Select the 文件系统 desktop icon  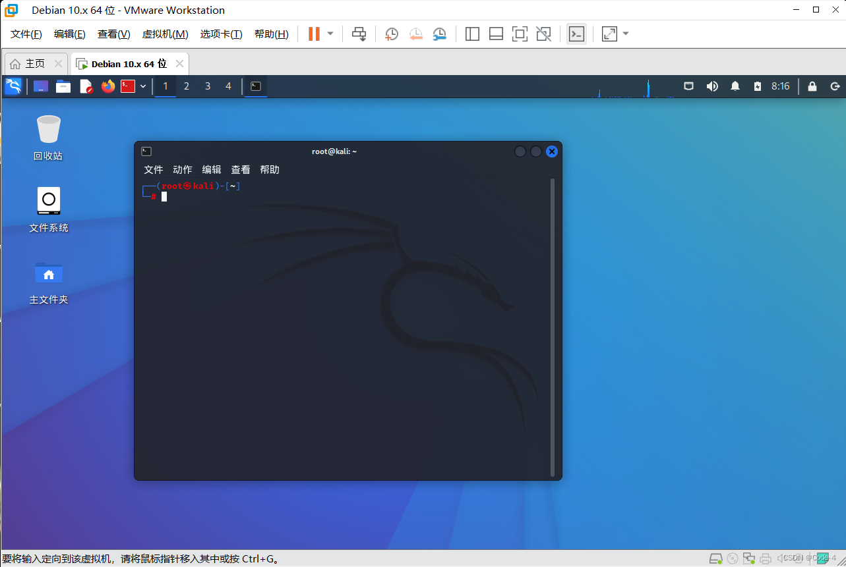click(48, 209)
